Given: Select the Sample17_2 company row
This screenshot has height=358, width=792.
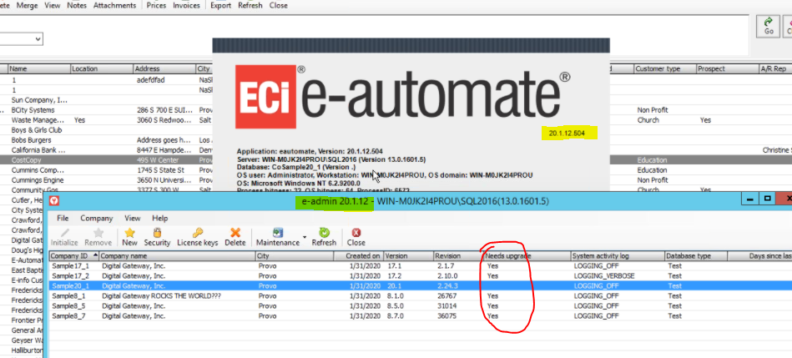Looking at the screenshot, I should tap(421, 276).
